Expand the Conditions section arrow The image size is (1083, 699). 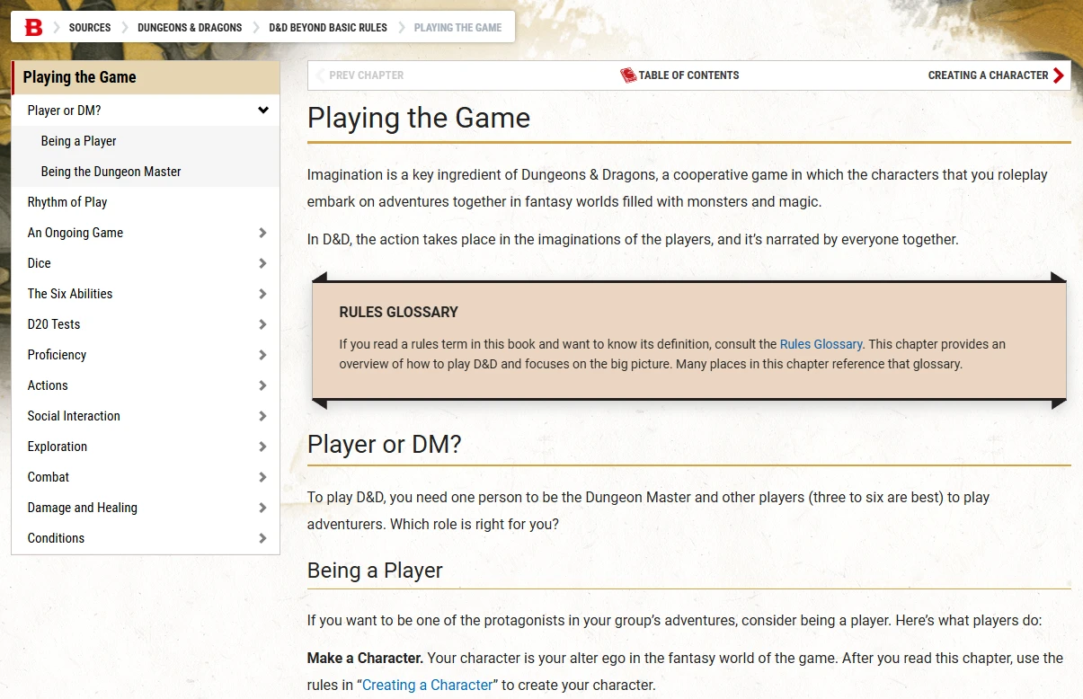[x=262, y=538]
